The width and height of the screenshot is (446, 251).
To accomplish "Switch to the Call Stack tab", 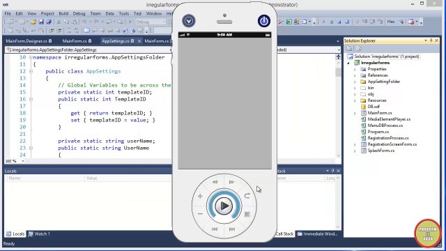I will click(284, 234).
